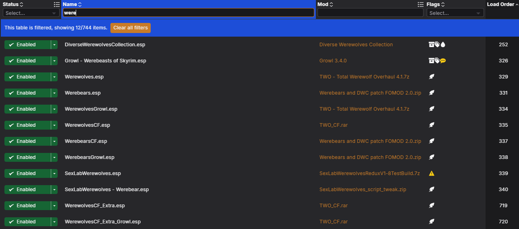Click feather flag icon for WerewolvesCF_Extra.esp

coord(432,206)
